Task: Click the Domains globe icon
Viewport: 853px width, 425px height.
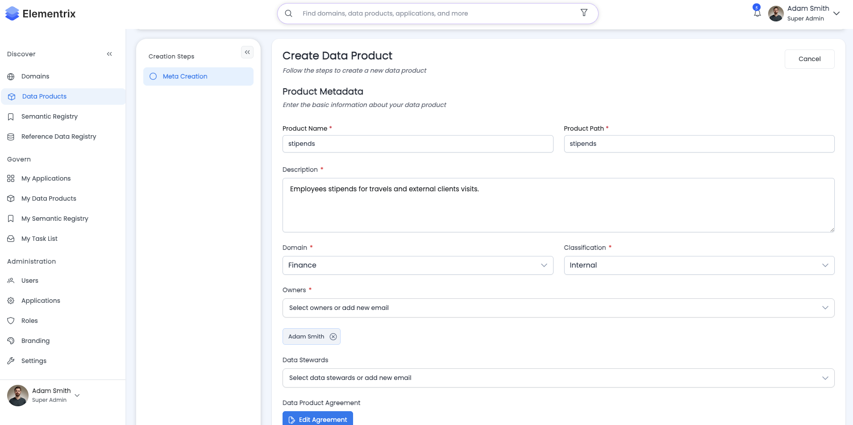Action: pos(11,77)
